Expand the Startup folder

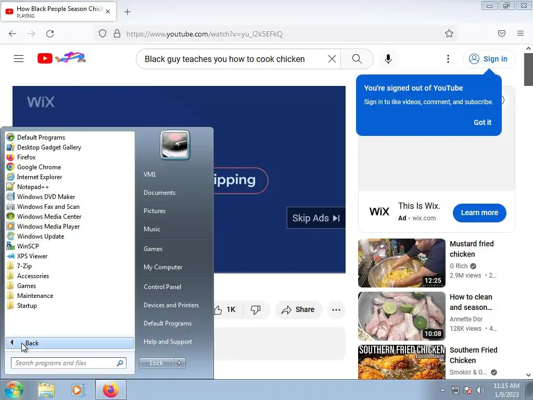pyautogui.click(x=27, y=305)
